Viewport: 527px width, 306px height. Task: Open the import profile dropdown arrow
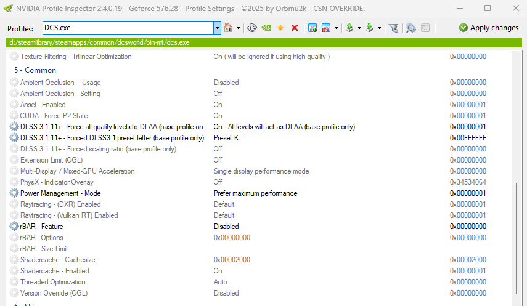tap(380, 28)
